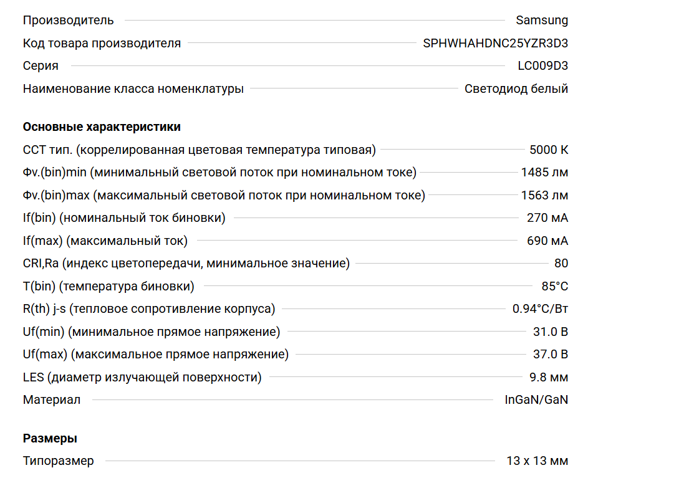Screen dimensions: 689x478
Task: Click the Код товара производителя label
Action: [102, 43]
